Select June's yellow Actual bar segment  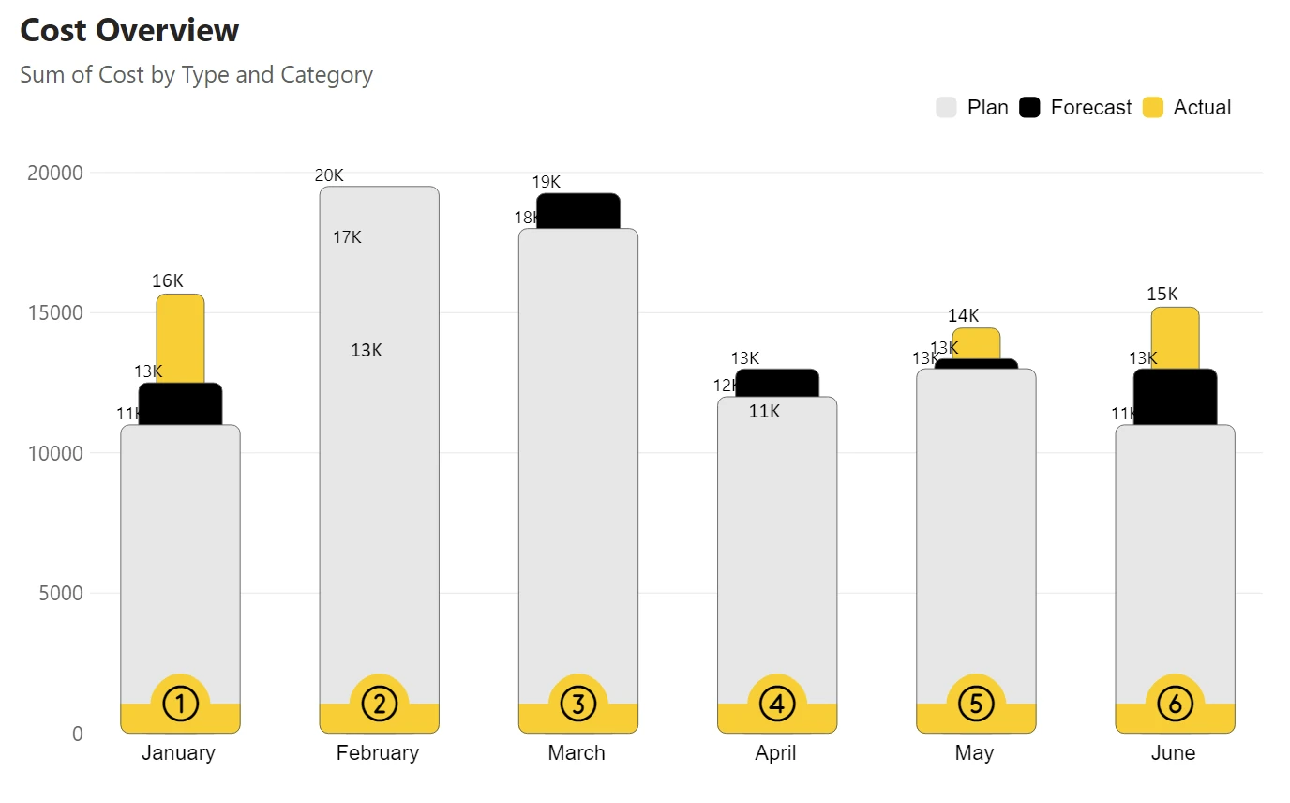point(1175,338)
